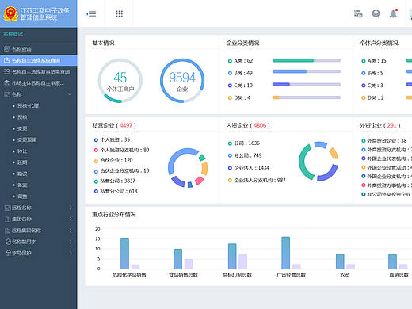412x309 pixels.
Task: Click the 名称自主选择复审结果查询 icon
Action: (7, 71)
